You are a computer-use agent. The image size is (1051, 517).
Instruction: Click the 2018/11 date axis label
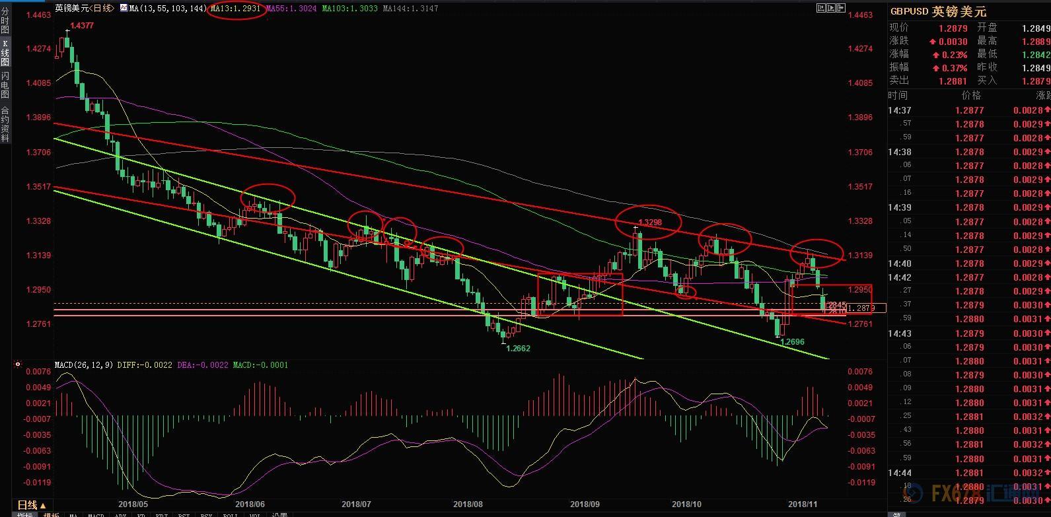(803, 504)
